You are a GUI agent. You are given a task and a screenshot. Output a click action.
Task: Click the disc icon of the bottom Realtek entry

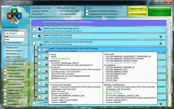pyautogui.click(x=39, y=103)
